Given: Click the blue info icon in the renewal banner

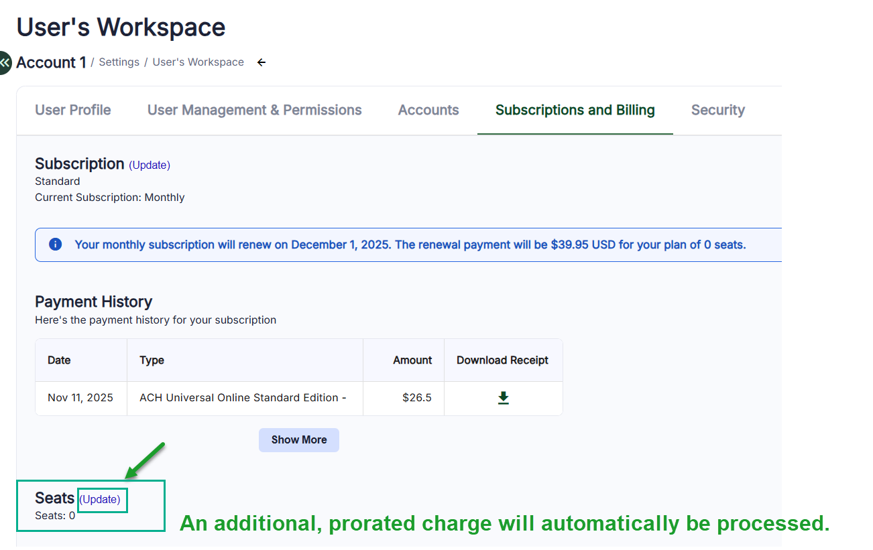Looking at the screenshot, I should (56, 245).
